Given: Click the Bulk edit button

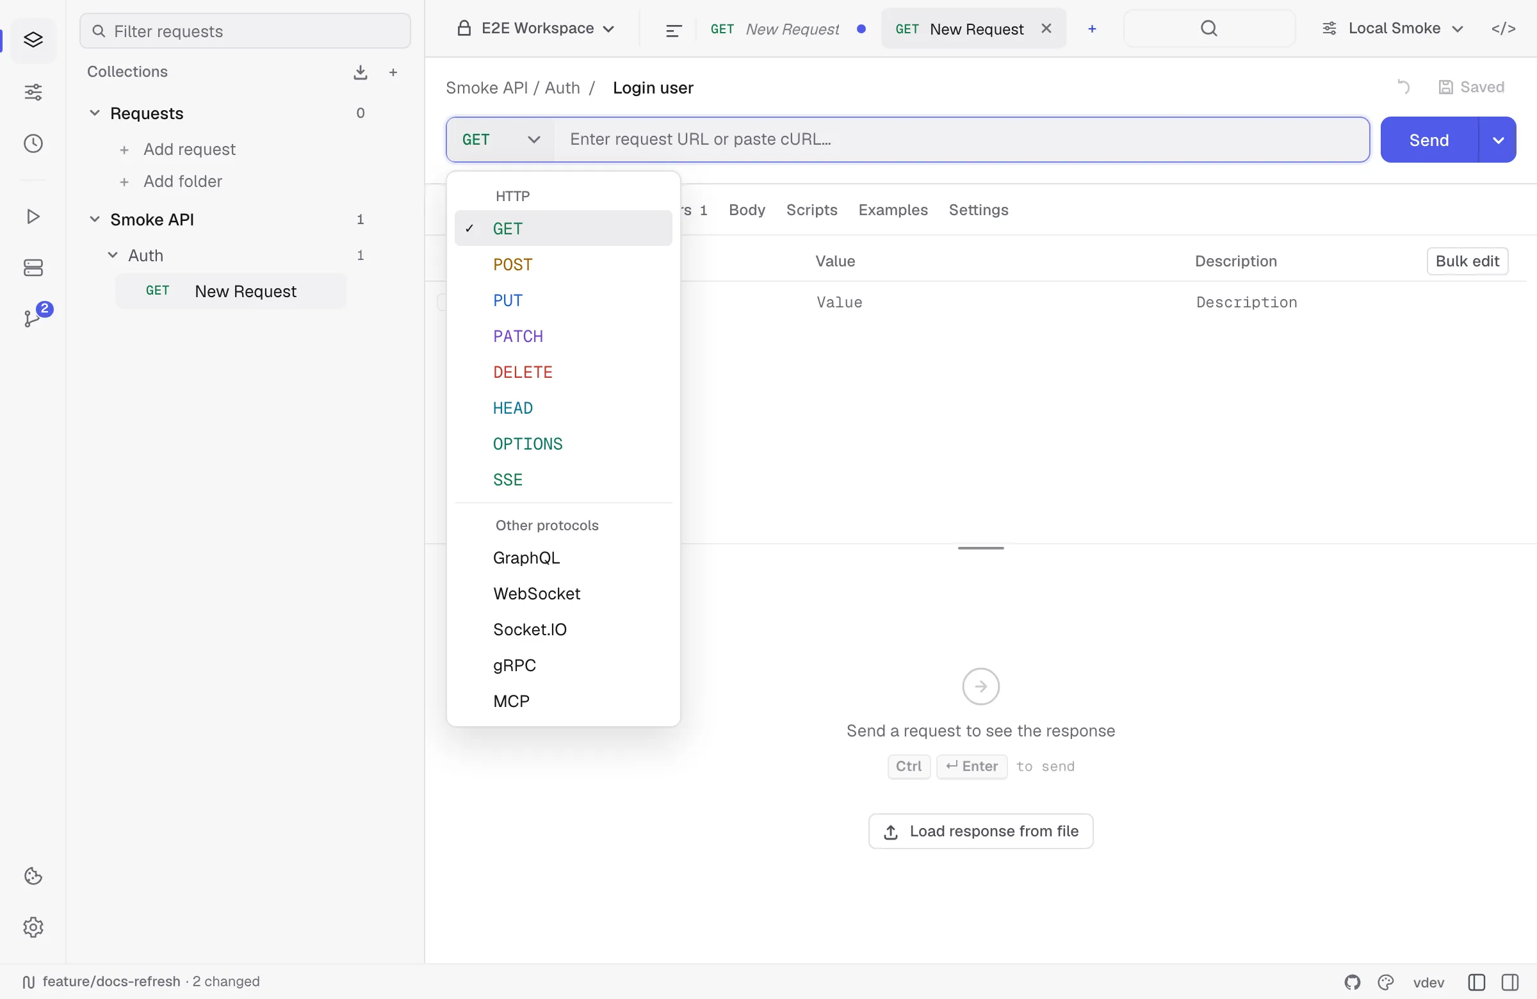Looking at the screenshot, I should tap(1467, 261).
